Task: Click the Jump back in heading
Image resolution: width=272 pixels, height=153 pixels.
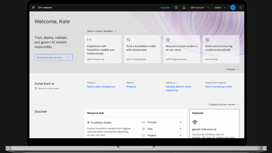Action: coord(44,84)
